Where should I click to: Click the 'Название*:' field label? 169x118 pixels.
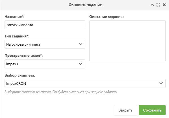coord(14,17)
